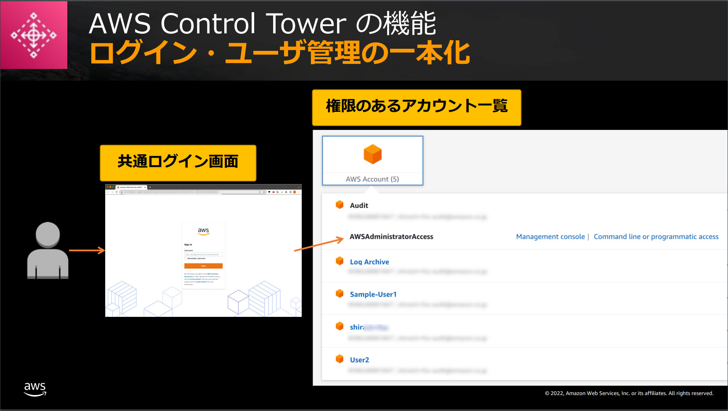Open Command line or programmatic access link
This screenshot has height=411, width=728.
pos(656,237)
